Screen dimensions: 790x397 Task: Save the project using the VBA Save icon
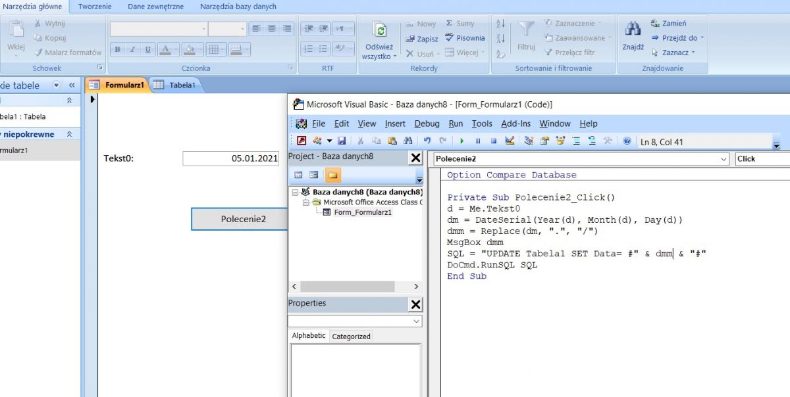tap(342, 140)
